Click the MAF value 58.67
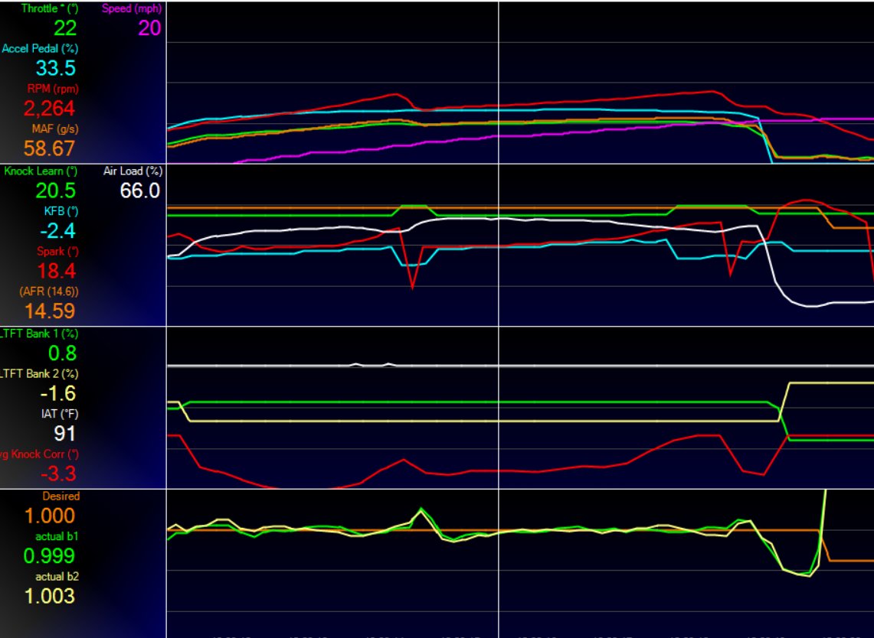 tap(49, 148)
